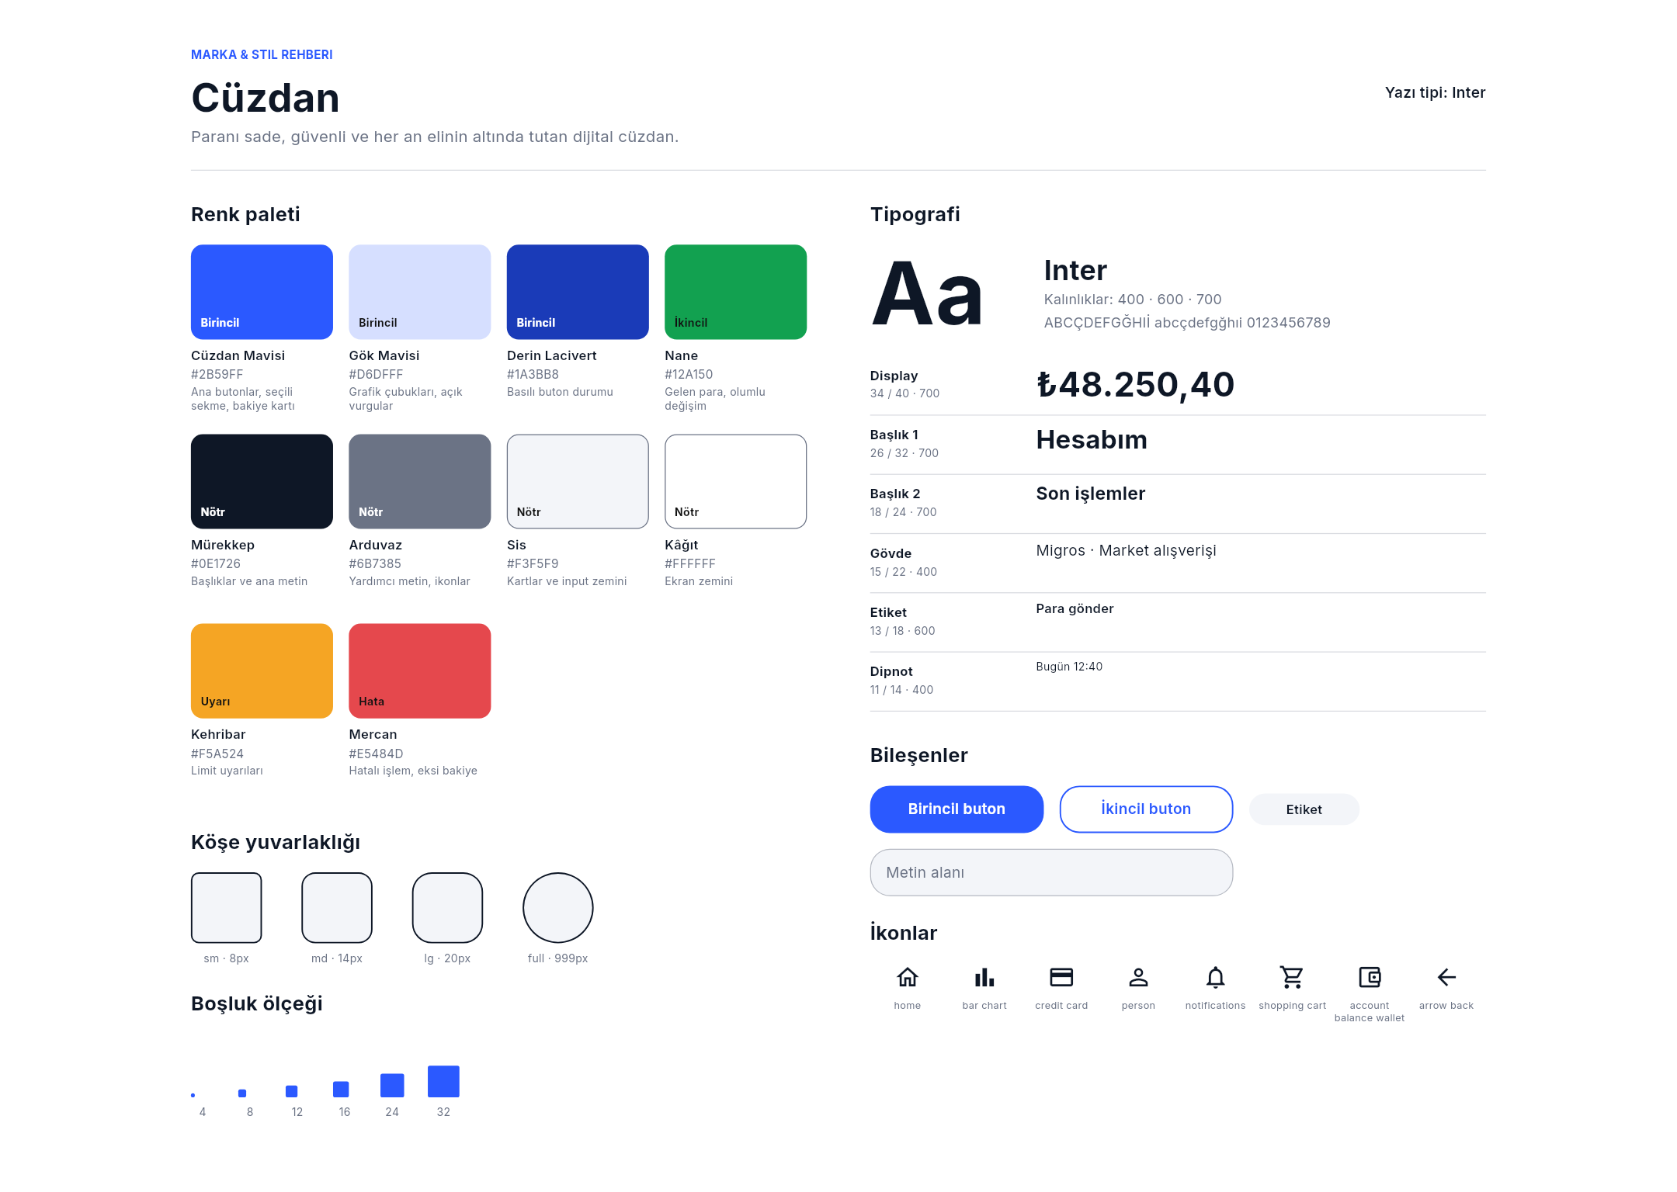Choose the green Nane swatch
The height and width of the screenshot is (1192, 1677).
pos(735,292)
